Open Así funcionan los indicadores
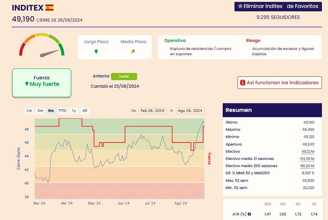328x220 pixels. click(x=280, y=83)
